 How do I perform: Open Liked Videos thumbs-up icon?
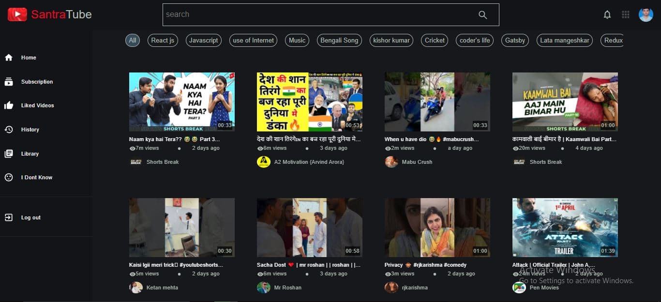pos(9,105)
